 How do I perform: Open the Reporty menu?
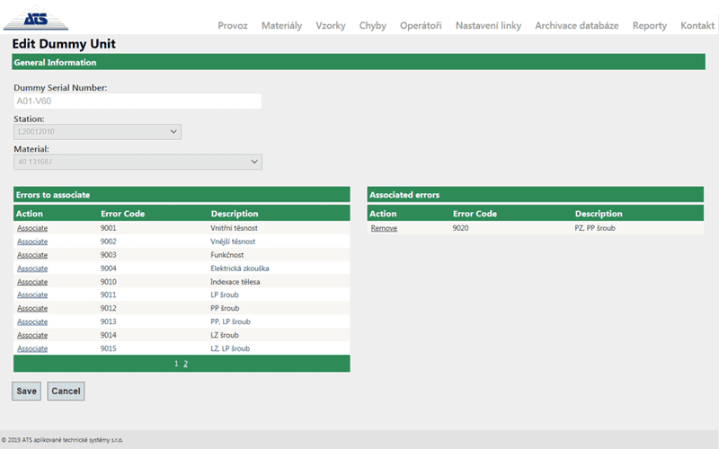pyautogui.click(x=649, y=25)
